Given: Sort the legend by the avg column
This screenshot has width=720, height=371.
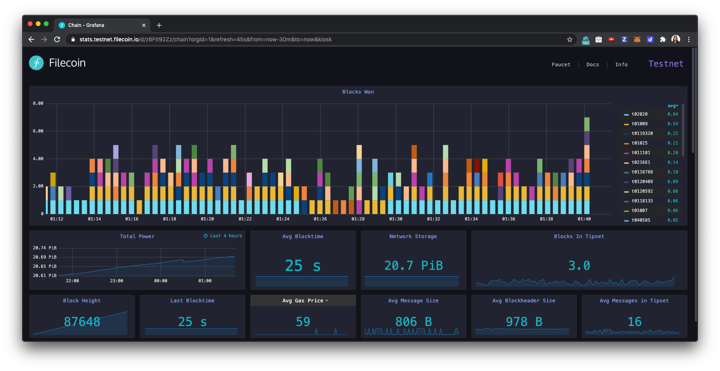Looking at the screenshot, I should point(672,106).
